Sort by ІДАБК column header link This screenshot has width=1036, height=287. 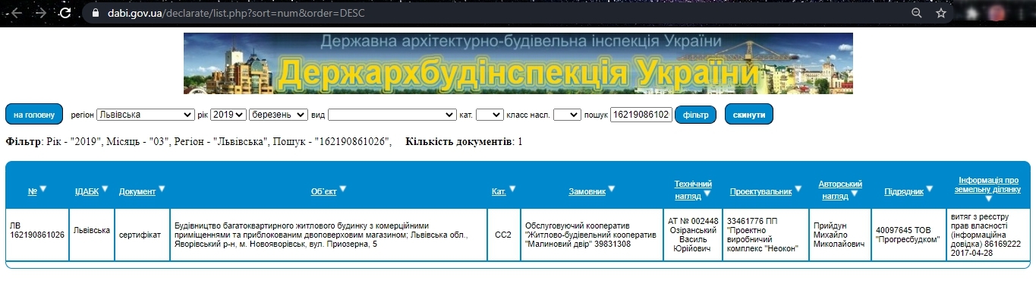tap(87, 191)
